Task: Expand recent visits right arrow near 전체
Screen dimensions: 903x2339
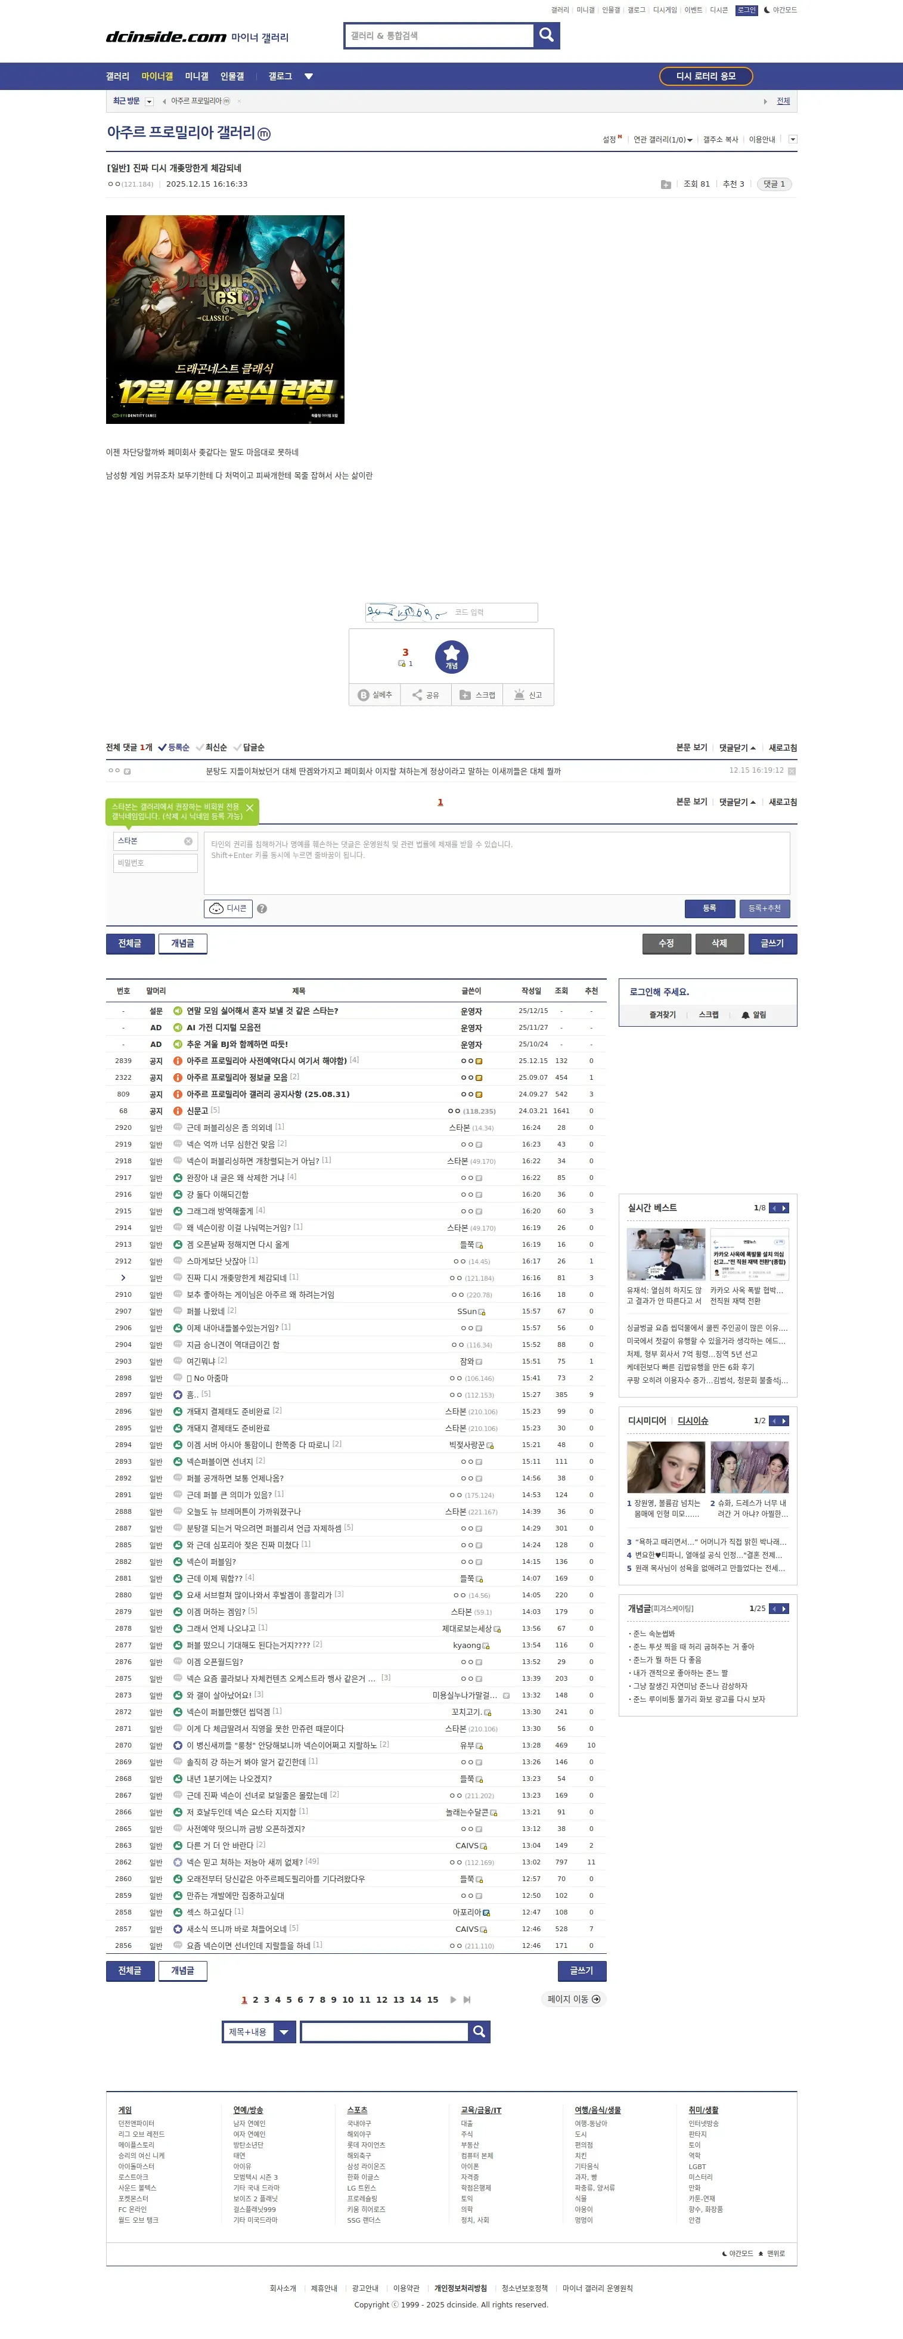Action: click(765, 102)
